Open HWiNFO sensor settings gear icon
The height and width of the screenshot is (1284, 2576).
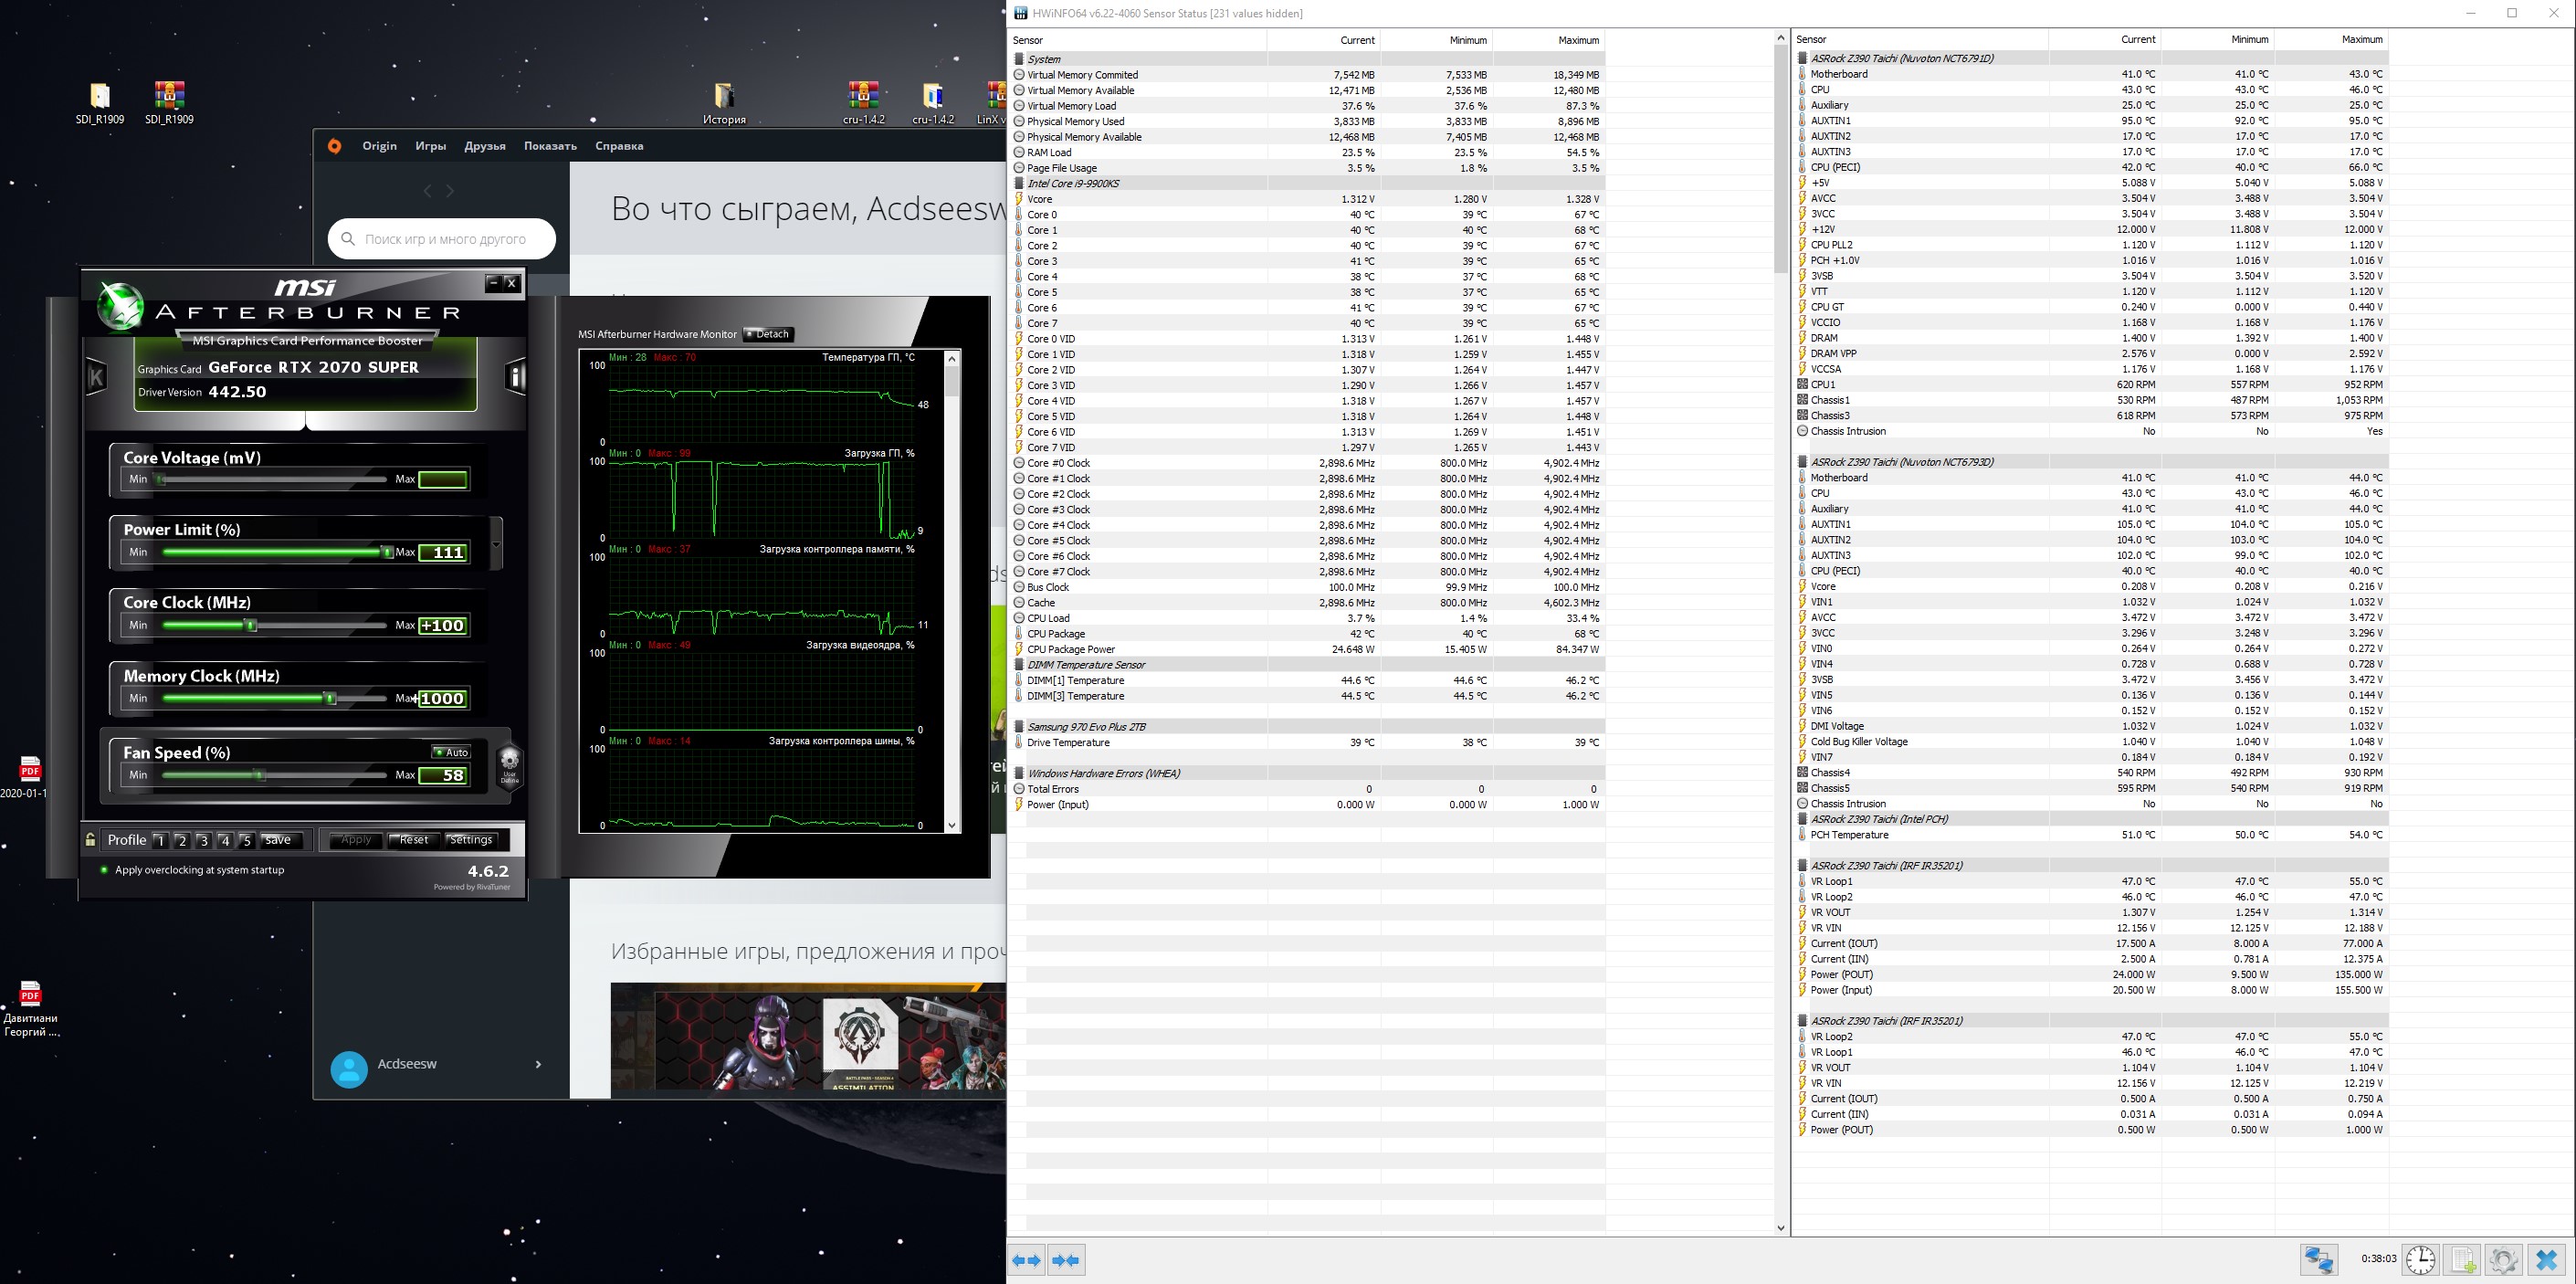pyautogui.click(x=2504, y=1260)
